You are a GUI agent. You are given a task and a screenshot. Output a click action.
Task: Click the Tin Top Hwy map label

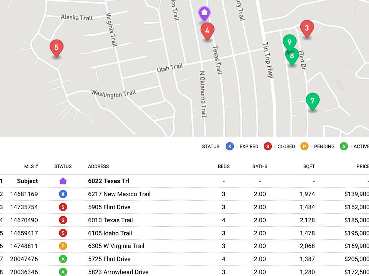pyautogui.click(x=268, y=60)
